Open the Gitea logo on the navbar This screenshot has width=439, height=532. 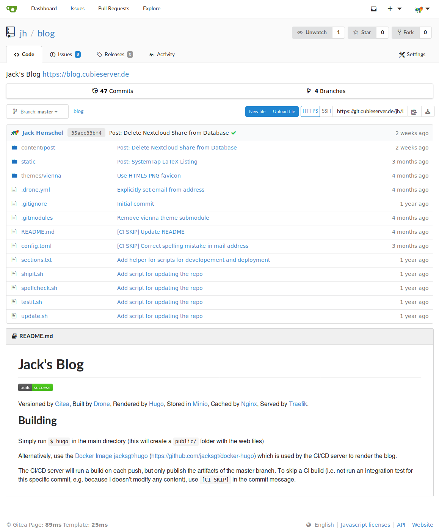[x=11, y=8]
